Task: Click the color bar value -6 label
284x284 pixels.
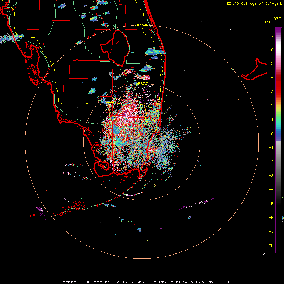Action: coord(271,218)
